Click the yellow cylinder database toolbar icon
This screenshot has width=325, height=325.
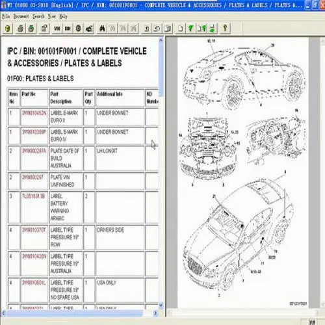coord(8,29)
